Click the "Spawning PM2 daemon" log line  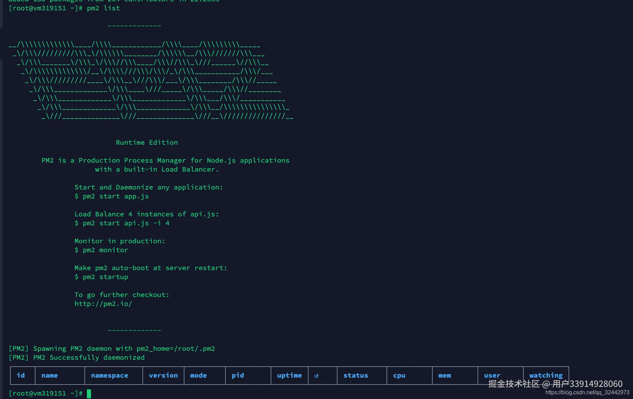(112, 348)
